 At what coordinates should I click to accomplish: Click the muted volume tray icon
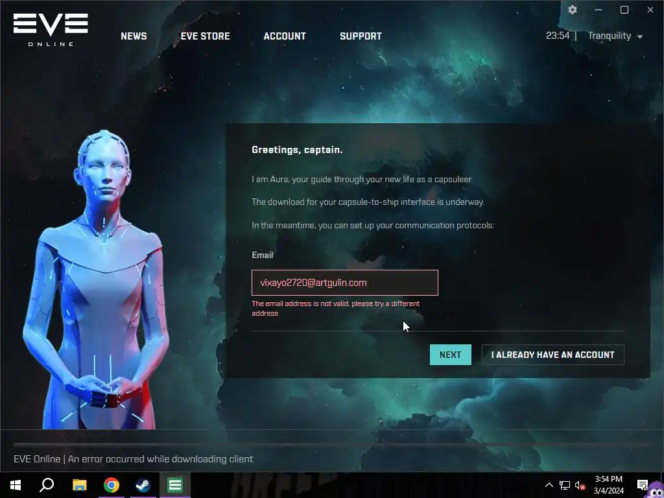pos(580,485)
